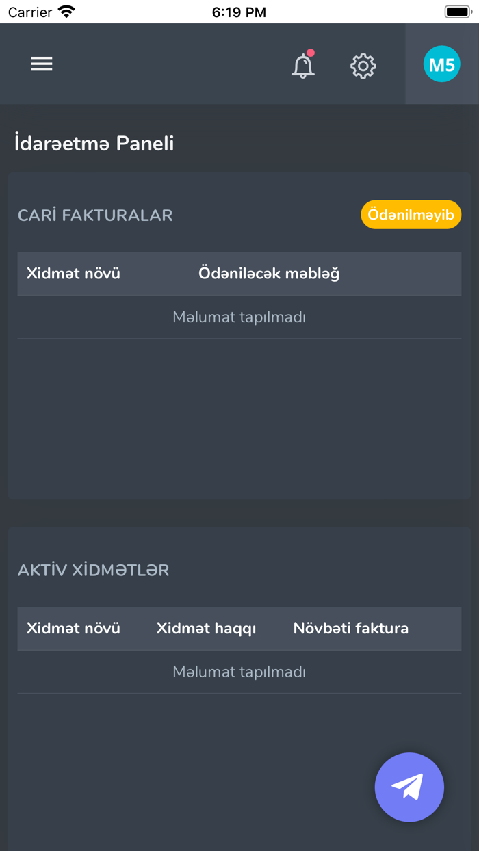Open the hamburger navigation menu
This screenshot has width=479, height=851.
tap(41, 64)
